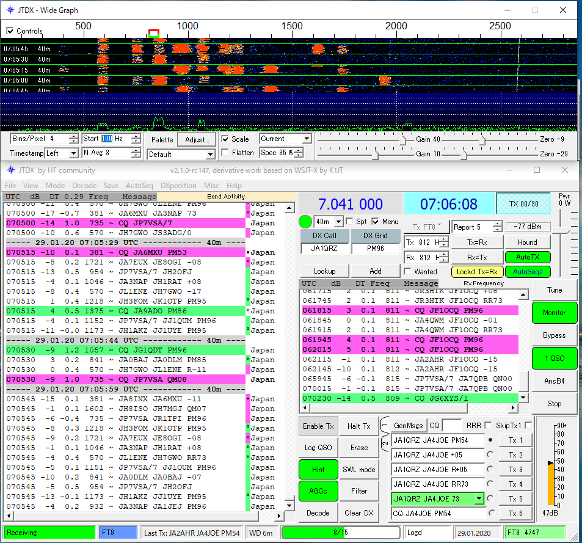Screen dimensions: 582x543
Task: Click the green band status indicator circle
Action: tap(306, 221)
